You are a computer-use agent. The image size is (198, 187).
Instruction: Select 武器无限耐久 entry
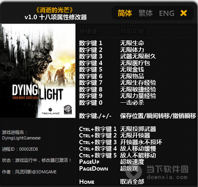[138, 56]
